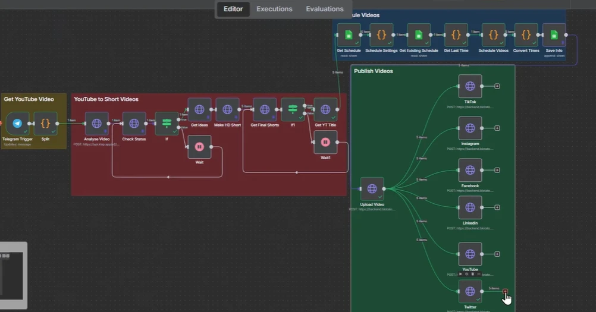Viewport: 596px width, 312px height.
Task: Click the Upload Video label text
Action: [372, 204]
